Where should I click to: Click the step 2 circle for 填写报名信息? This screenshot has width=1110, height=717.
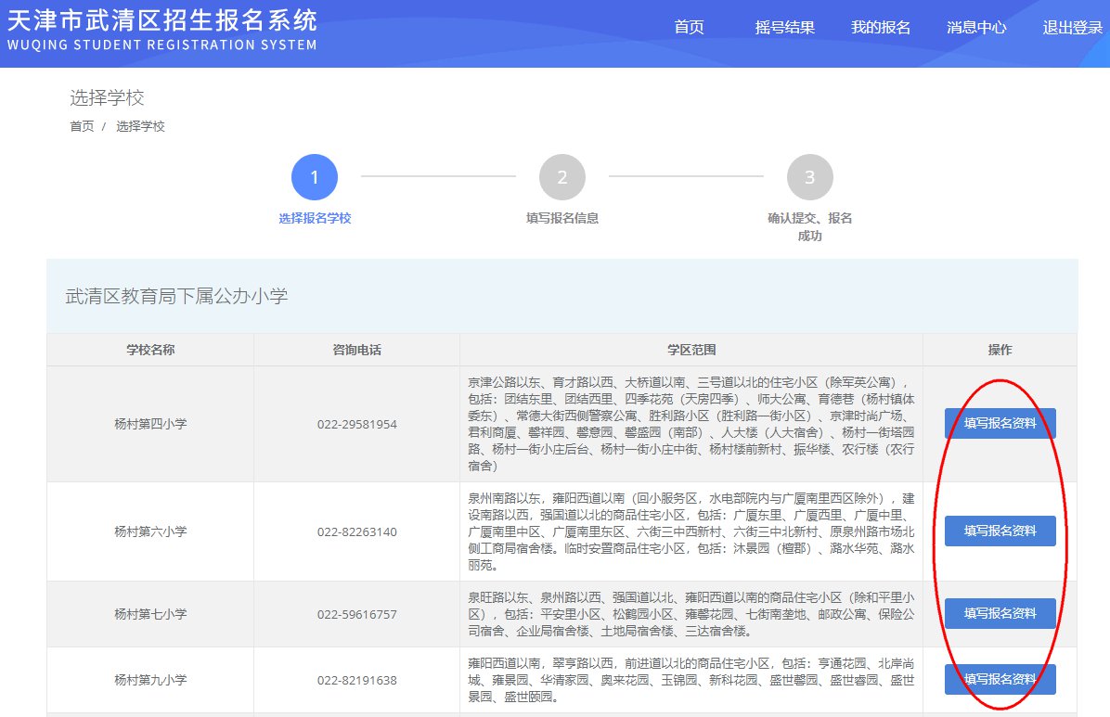pos(562,177)
